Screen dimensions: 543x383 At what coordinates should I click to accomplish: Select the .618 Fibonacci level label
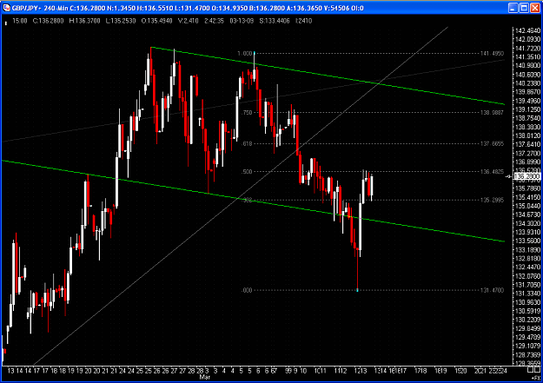[248, 143]
